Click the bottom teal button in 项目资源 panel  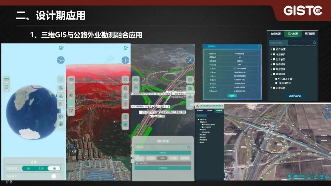tap(163, 168)
